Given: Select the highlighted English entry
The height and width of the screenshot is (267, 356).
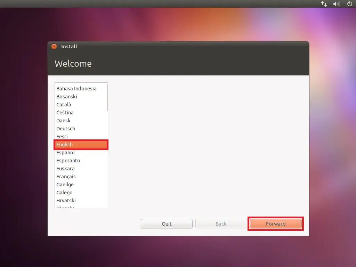Looking at the screenshot, I should click(81, 145).
